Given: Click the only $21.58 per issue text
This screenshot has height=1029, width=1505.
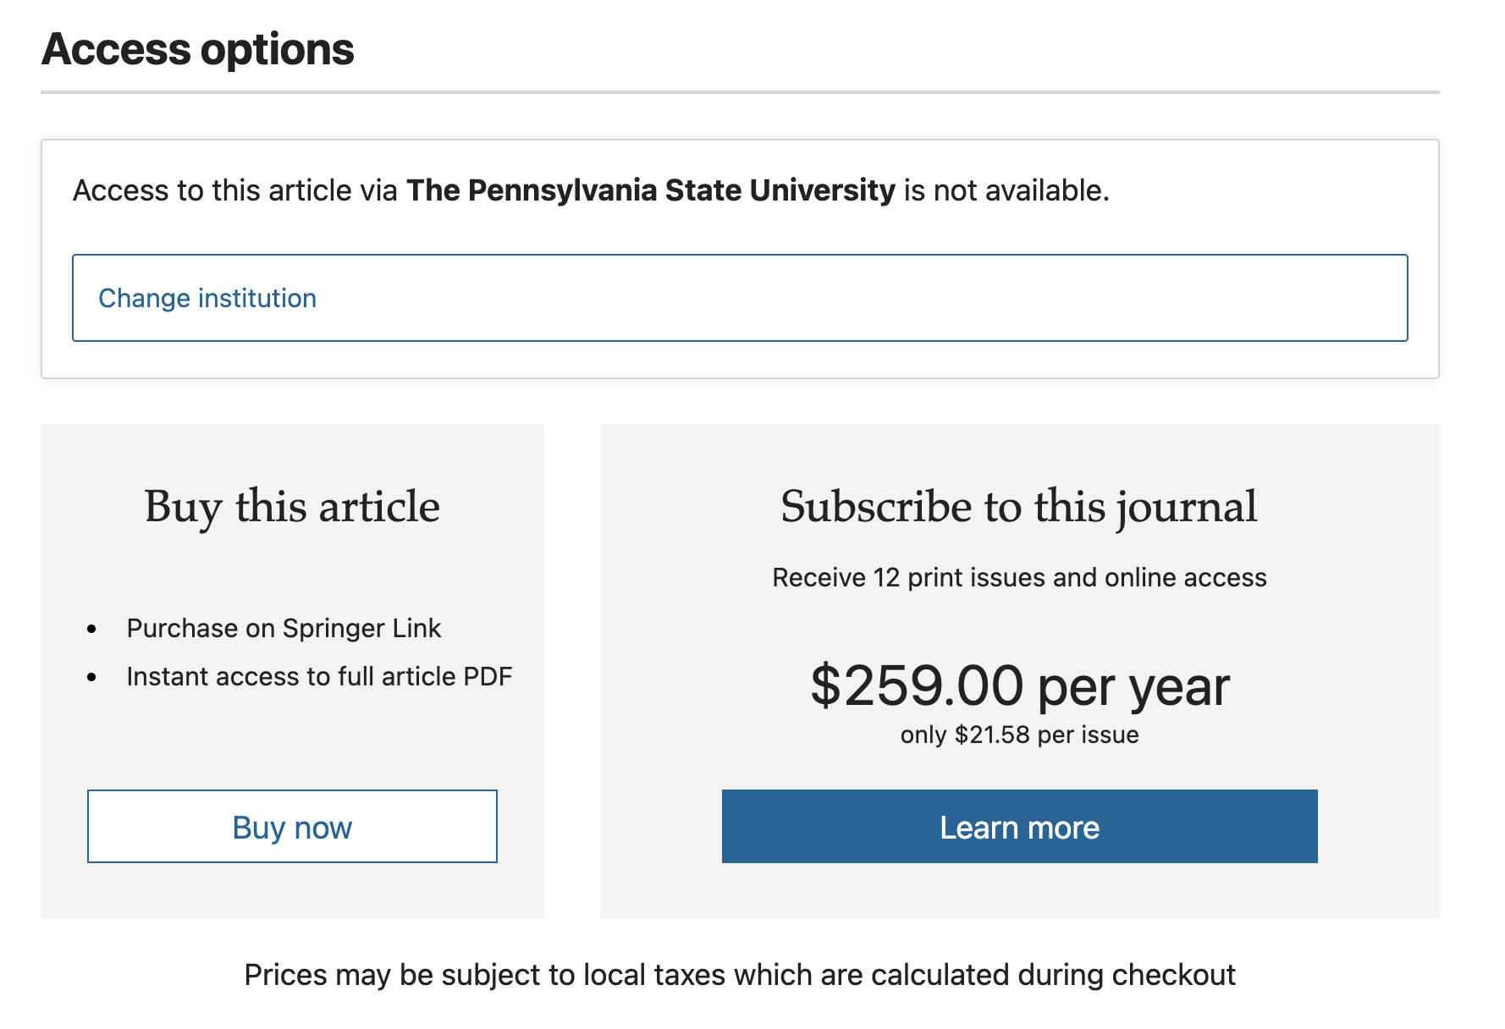Looking at the screenshot, I should [x=1019, y=735].
